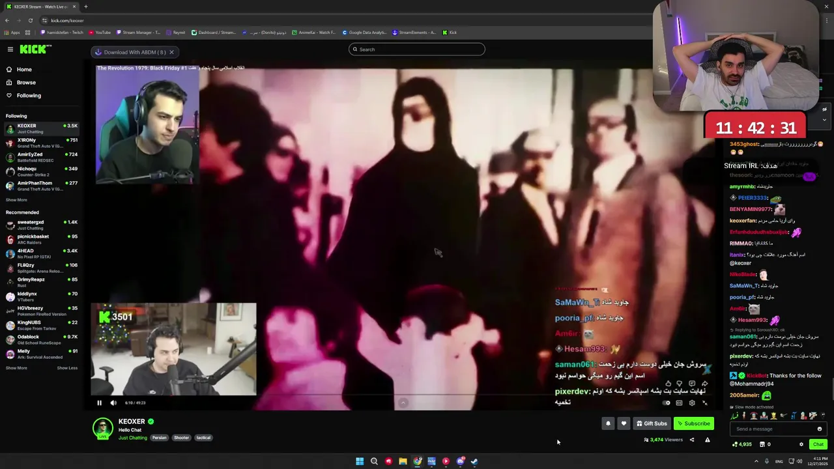Open the hamburger sidebar menu
Viewport: 834px width, 469px height.
10,50
